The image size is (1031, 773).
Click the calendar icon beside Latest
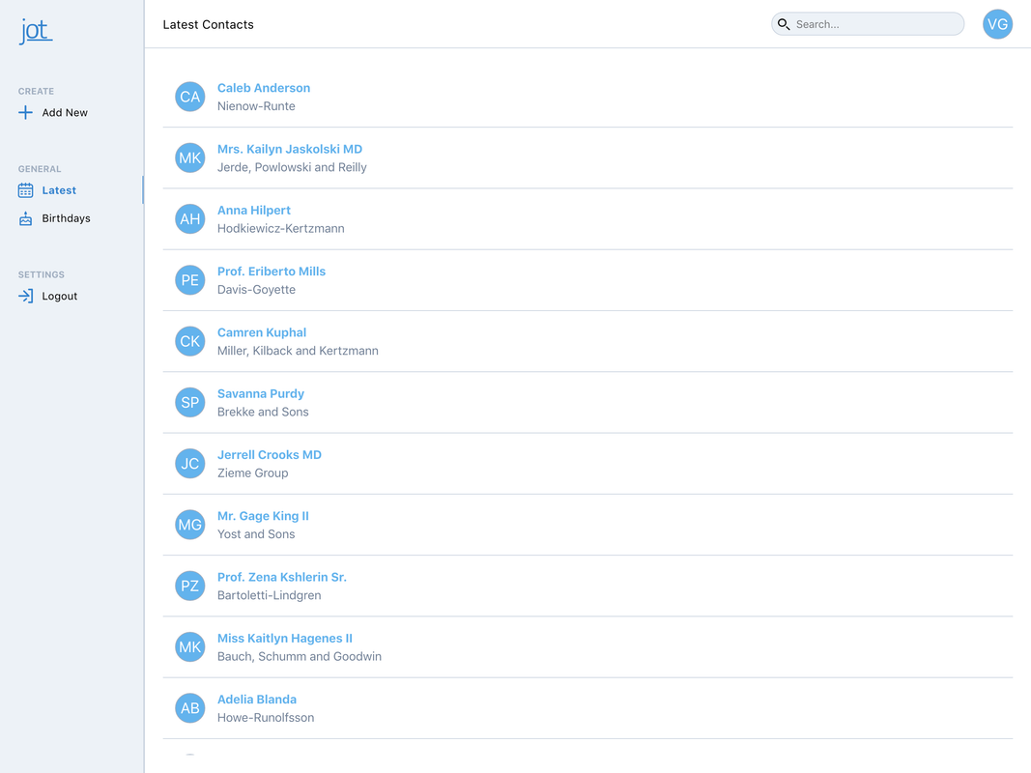click(26, 190)
